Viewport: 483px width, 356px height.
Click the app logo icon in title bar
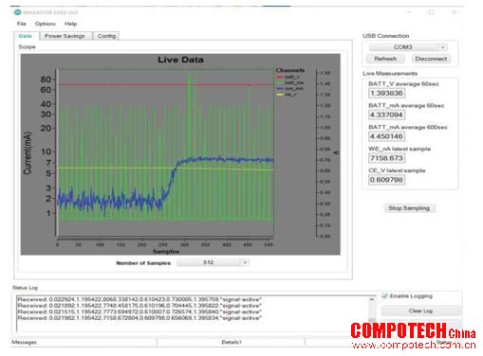coord(17,12)
